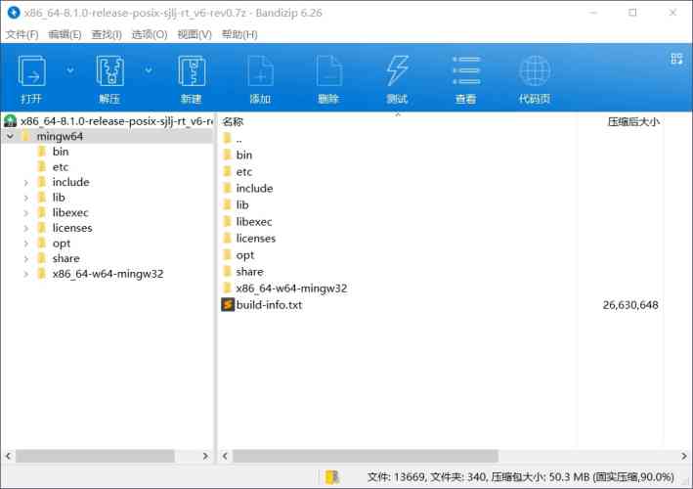Click the 26,630,648 compressed size value
The height and width of the screenshot is (489, 693).
[630, 304]
